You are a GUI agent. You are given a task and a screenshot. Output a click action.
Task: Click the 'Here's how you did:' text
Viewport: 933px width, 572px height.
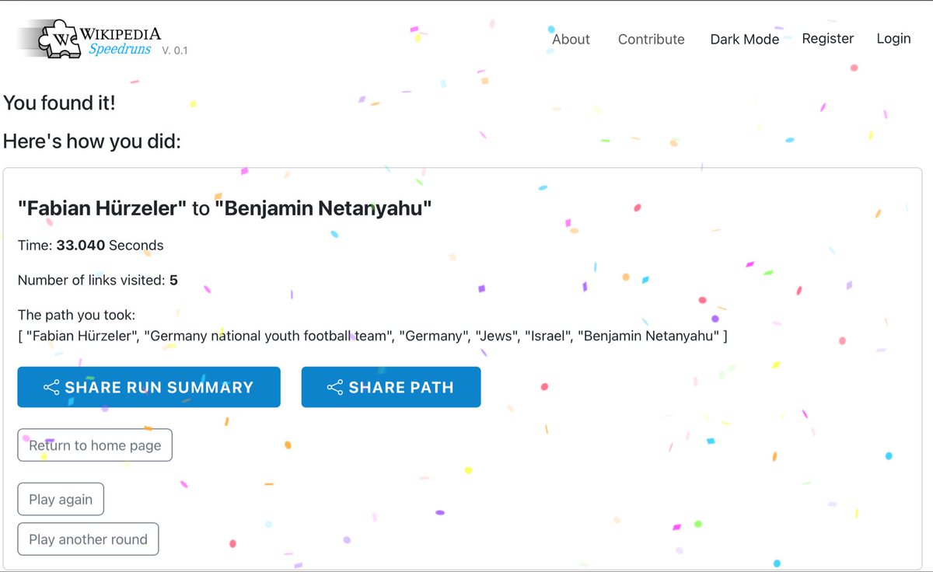click(x=92, y=141)
